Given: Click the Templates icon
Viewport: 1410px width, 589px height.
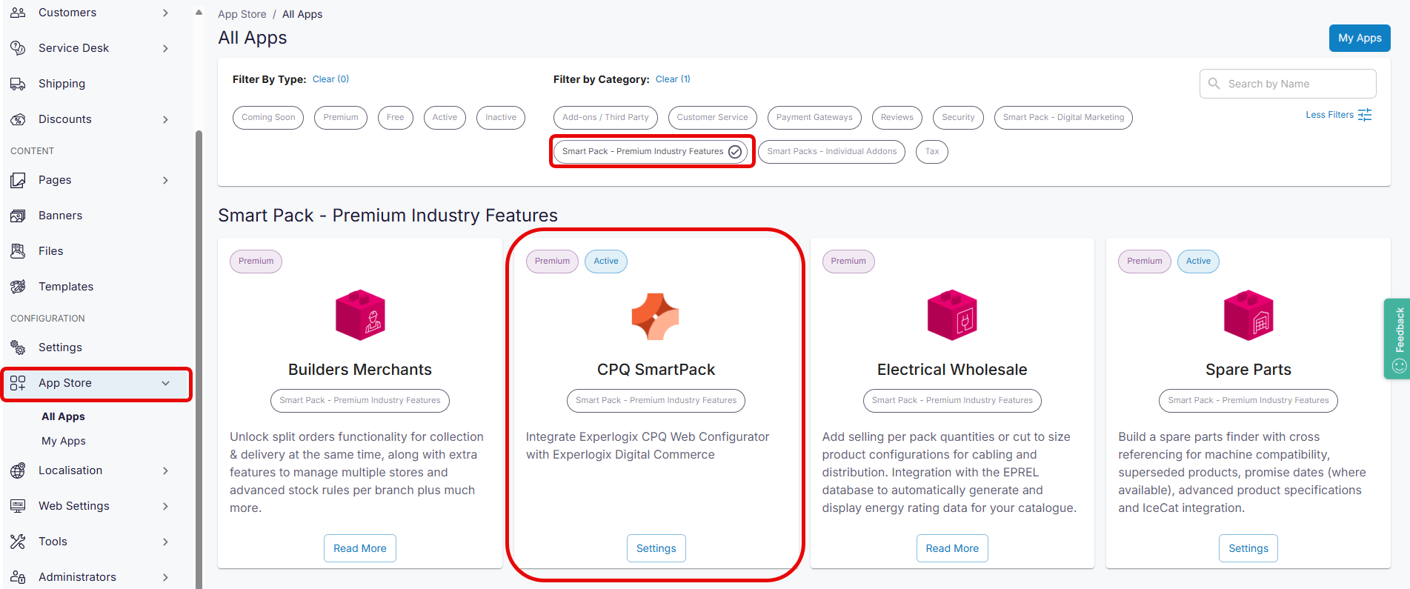Looking at the screenshot, I should [x=18, y=287].
